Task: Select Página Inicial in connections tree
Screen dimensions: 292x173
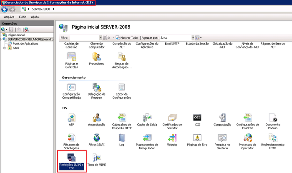Action: coord(16,35)
